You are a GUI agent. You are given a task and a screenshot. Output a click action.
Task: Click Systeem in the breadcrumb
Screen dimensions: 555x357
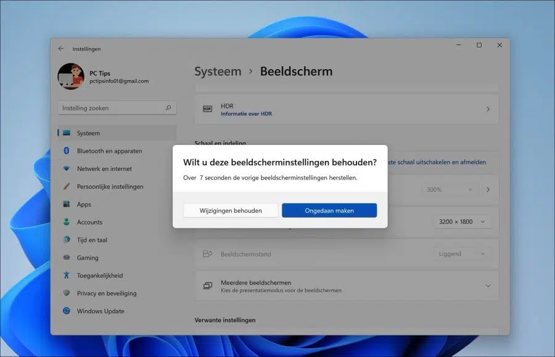tap(218, 72)
